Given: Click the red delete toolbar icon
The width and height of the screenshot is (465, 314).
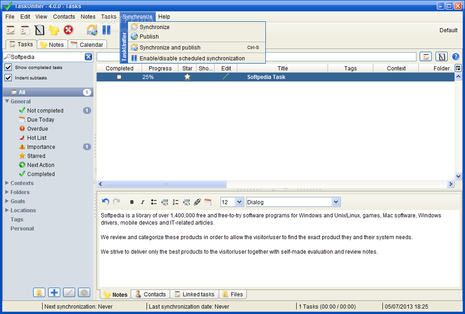Looking at the screenshot, I should click(x=68, y=30).
